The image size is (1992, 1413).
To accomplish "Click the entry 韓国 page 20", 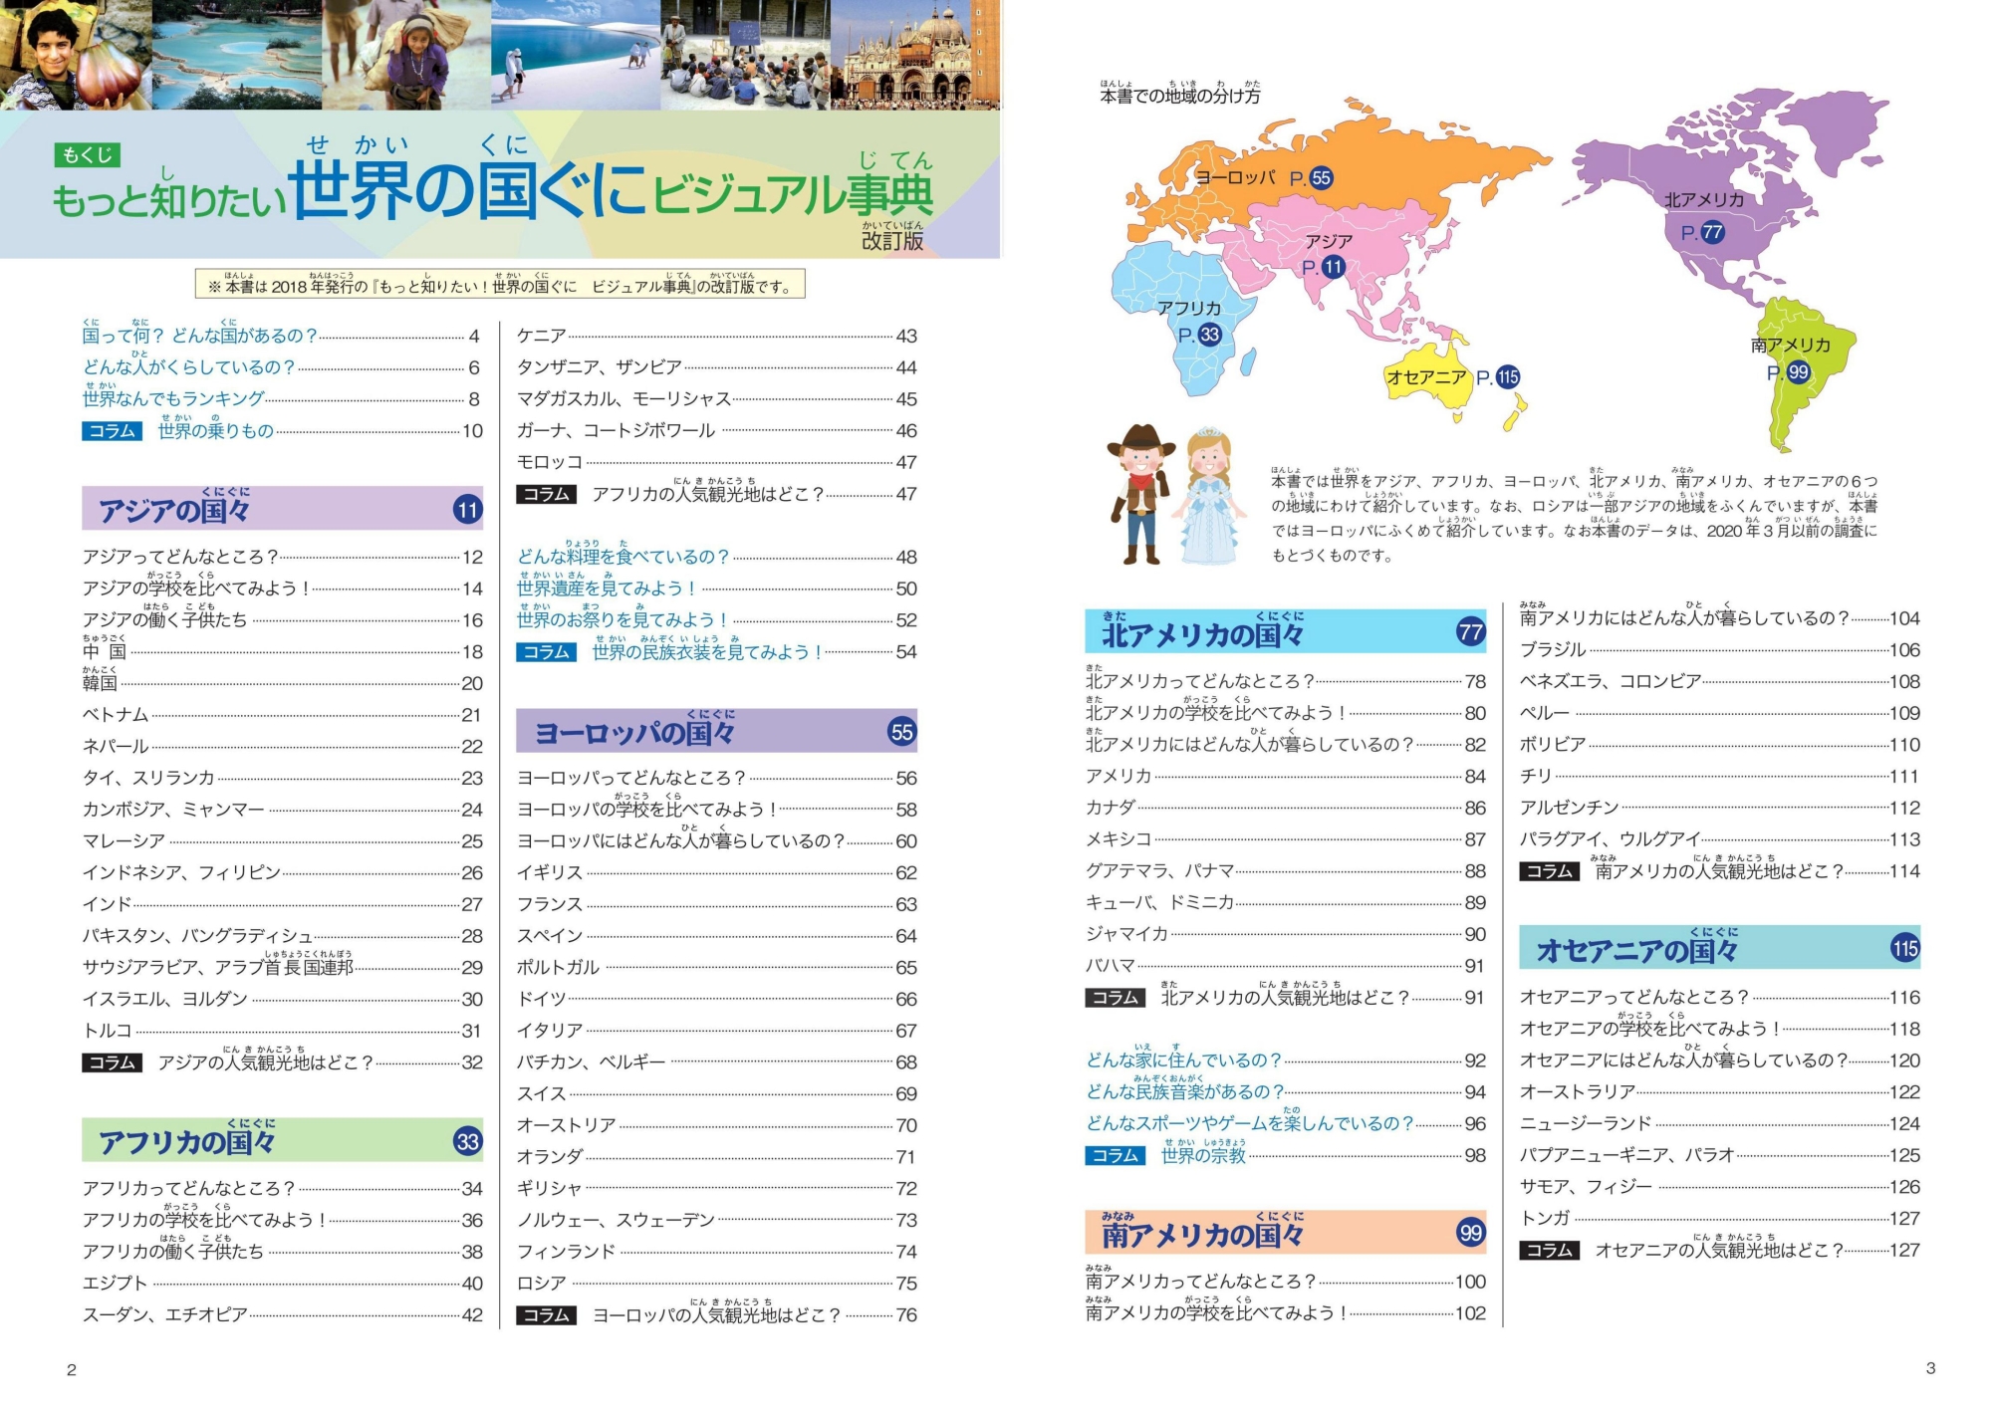I will 281,682.
